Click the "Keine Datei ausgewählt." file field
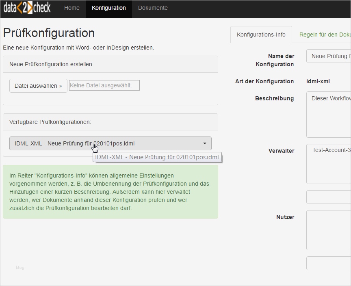Viewport: 351px width, 286px height. [104, 85]
